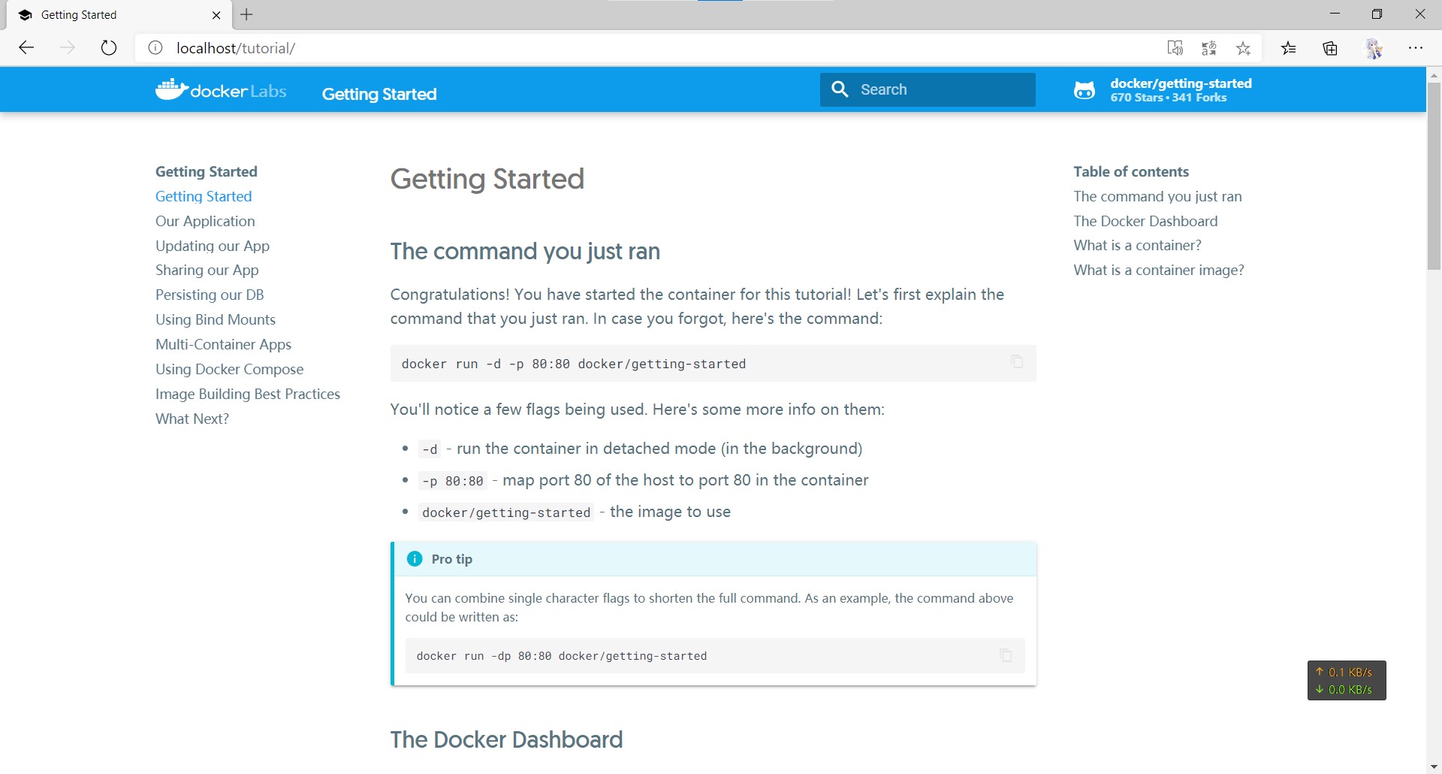Screen dimensions: 1442x774
Task: Open the GitHub repository cat icon
Action: [x=1085, y=90]
